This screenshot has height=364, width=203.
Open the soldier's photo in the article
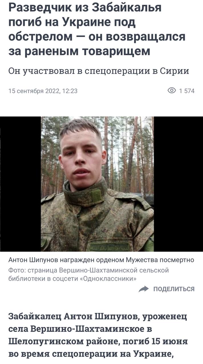point(97,184)
